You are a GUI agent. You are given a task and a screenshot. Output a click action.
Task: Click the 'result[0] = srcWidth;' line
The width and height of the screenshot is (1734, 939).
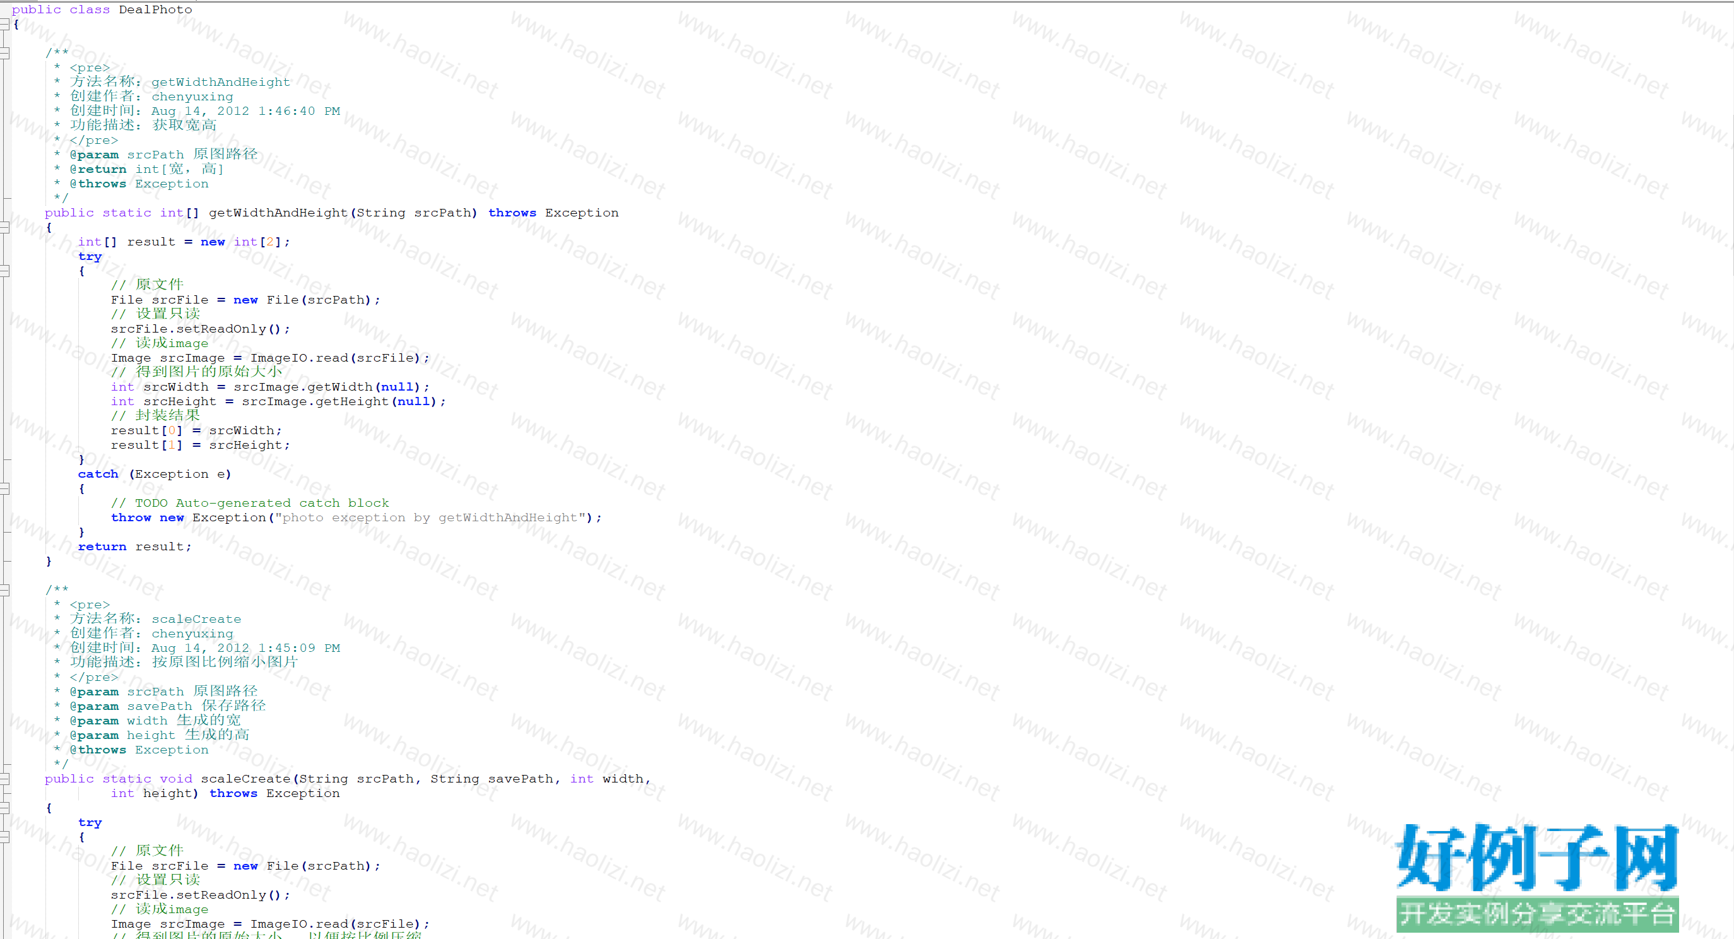point(196,431)
